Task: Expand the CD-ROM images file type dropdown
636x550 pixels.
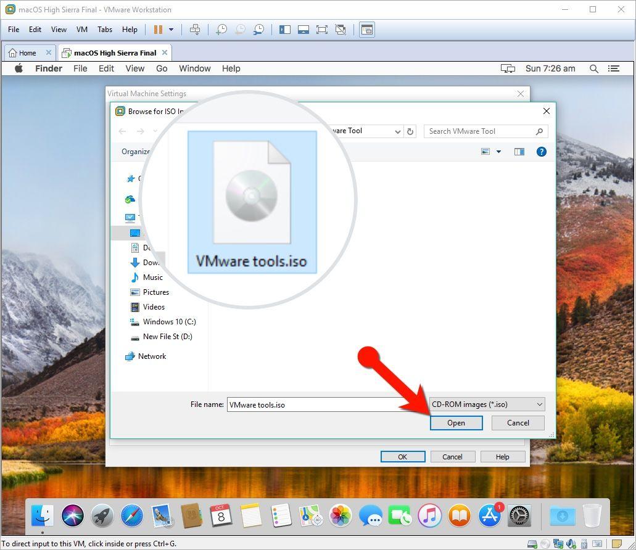Action: (539, 404)
